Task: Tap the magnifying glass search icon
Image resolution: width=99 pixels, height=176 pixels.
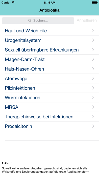Action: (x=30, y=21)
